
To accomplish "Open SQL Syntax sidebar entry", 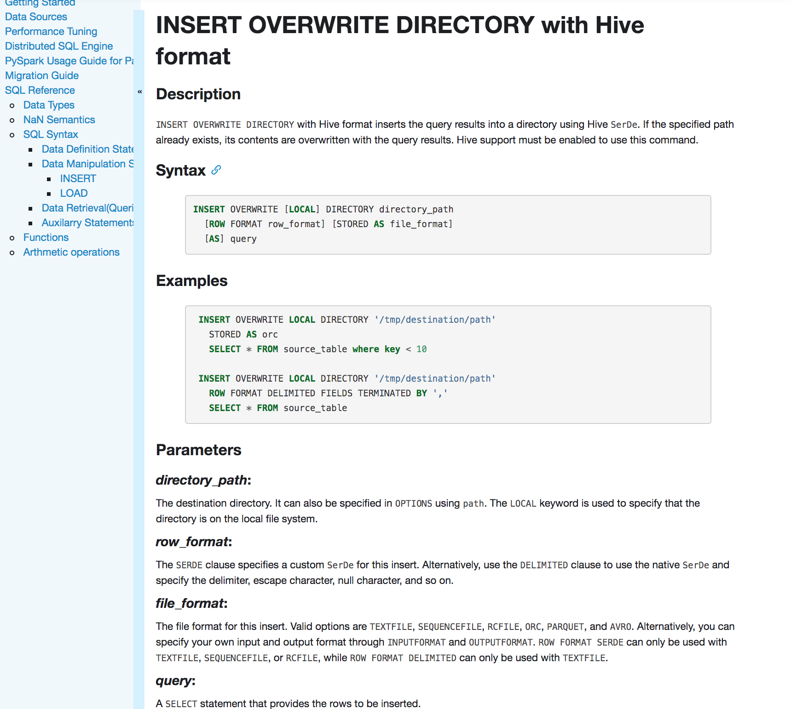I will point(51,135).
